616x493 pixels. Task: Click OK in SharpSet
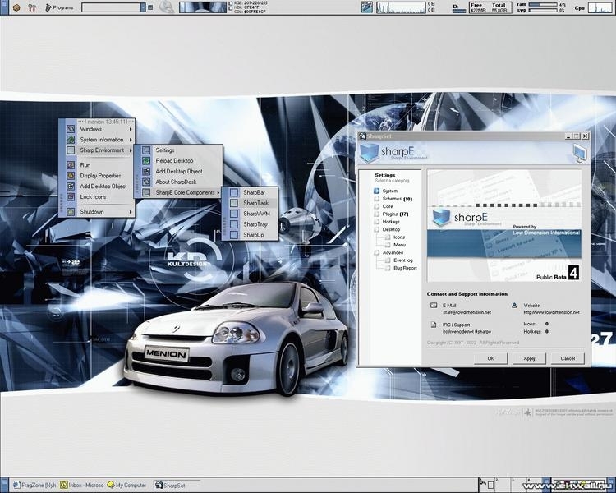(490, 358)
